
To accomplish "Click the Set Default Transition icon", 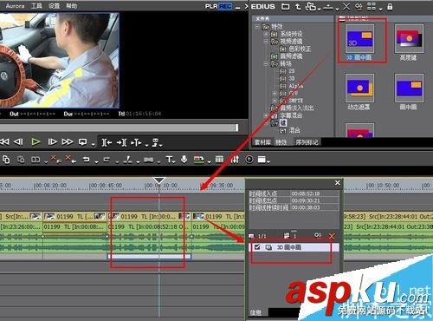I will (149, 160).
